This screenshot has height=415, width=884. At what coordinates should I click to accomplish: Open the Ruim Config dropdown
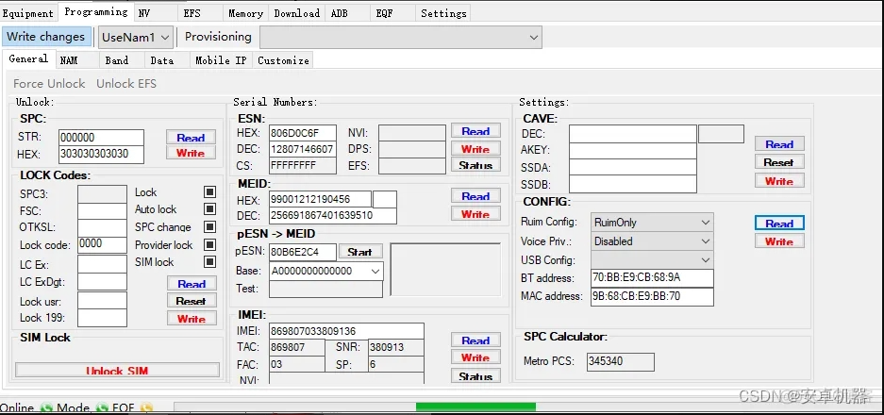(652, 223)
